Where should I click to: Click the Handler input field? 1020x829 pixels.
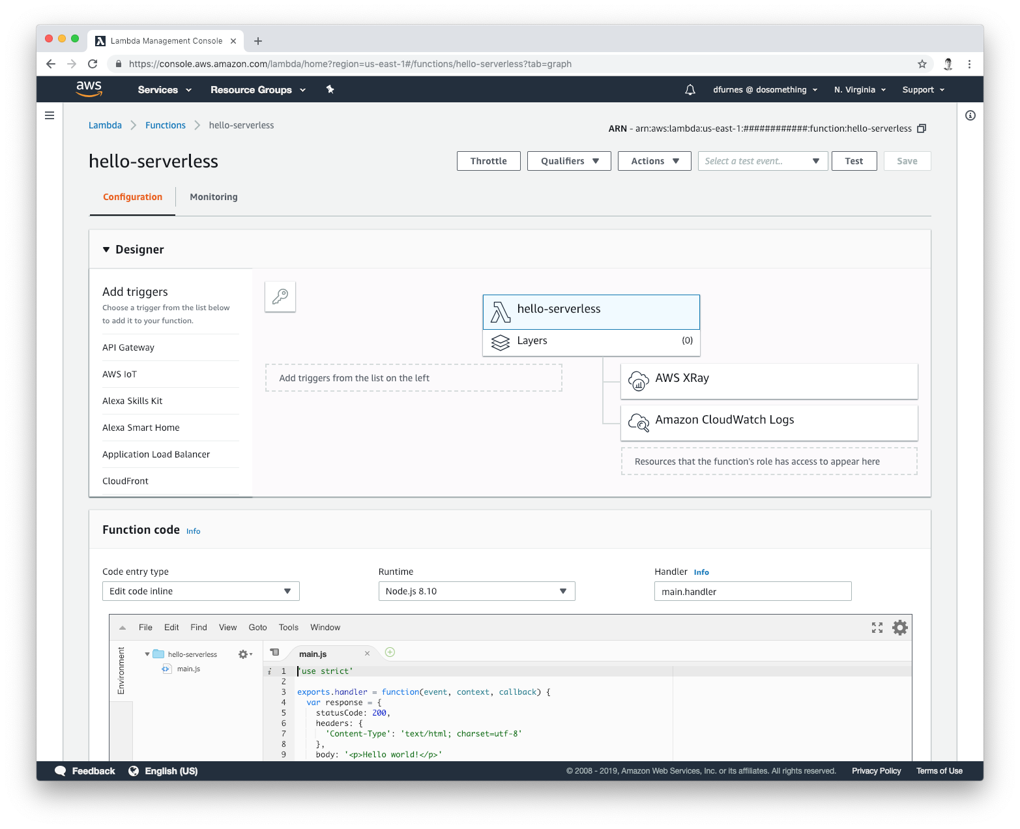[x=752, y=591]
